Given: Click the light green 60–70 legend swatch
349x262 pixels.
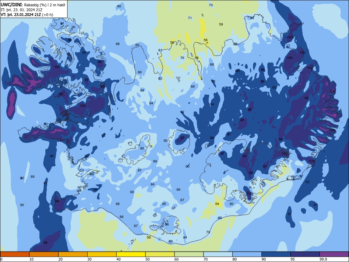Looking at the screenshot, I should (x=189, y=254).
